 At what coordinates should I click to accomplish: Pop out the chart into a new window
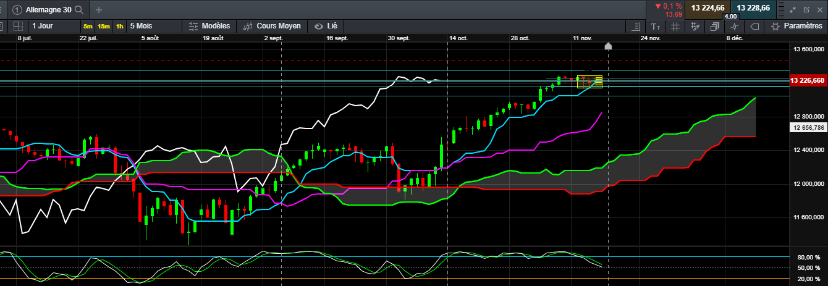coord(806,9)
